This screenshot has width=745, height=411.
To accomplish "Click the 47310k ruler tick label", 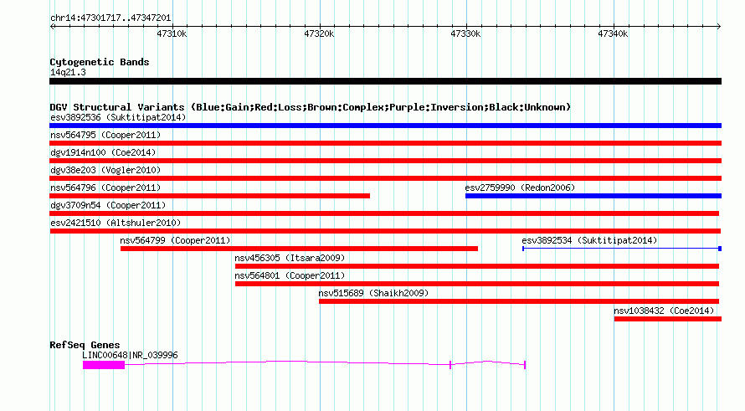I will click(x=172, y=33).
